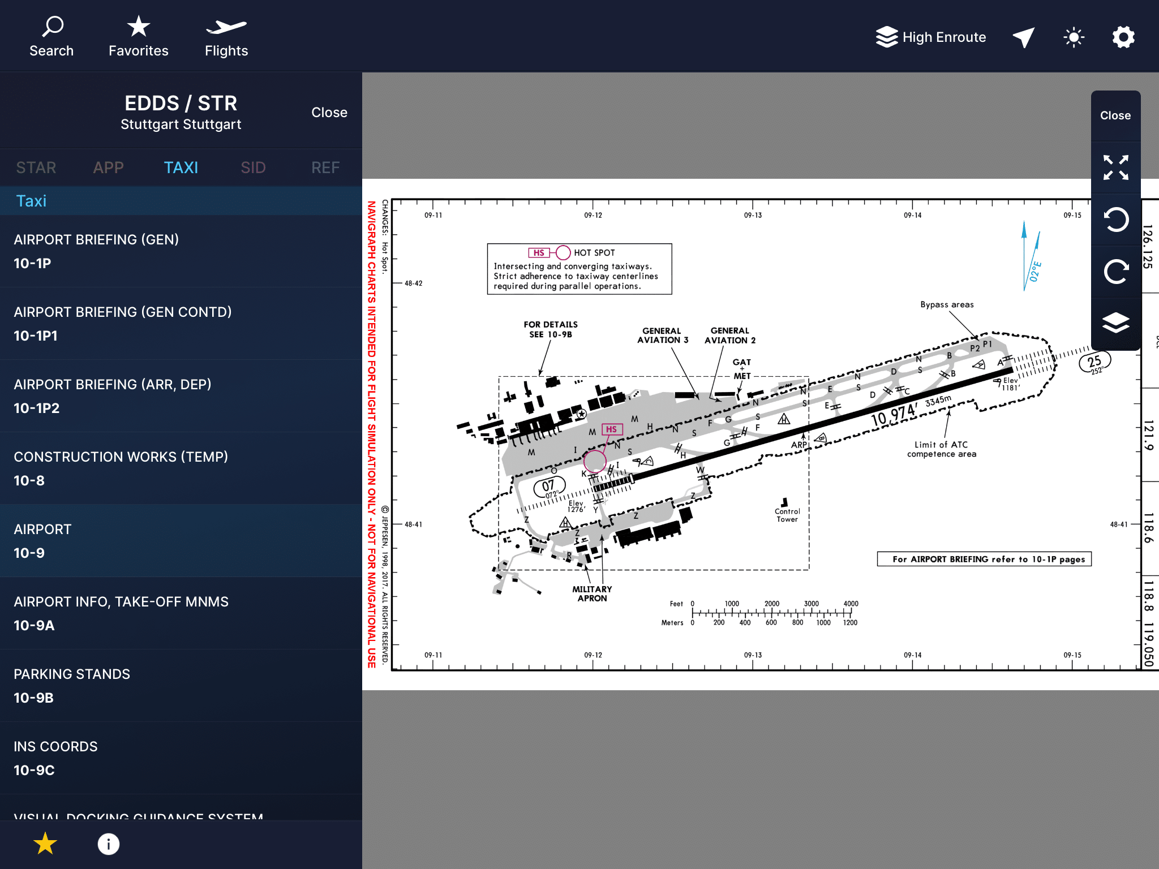Close the chart tools panel
The width and height of the screenshot is (1159, 869).
coord(1115,115)
